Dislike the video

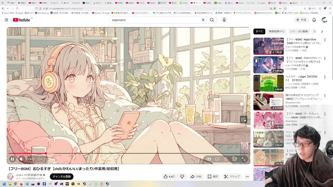(x=182, y=176)
